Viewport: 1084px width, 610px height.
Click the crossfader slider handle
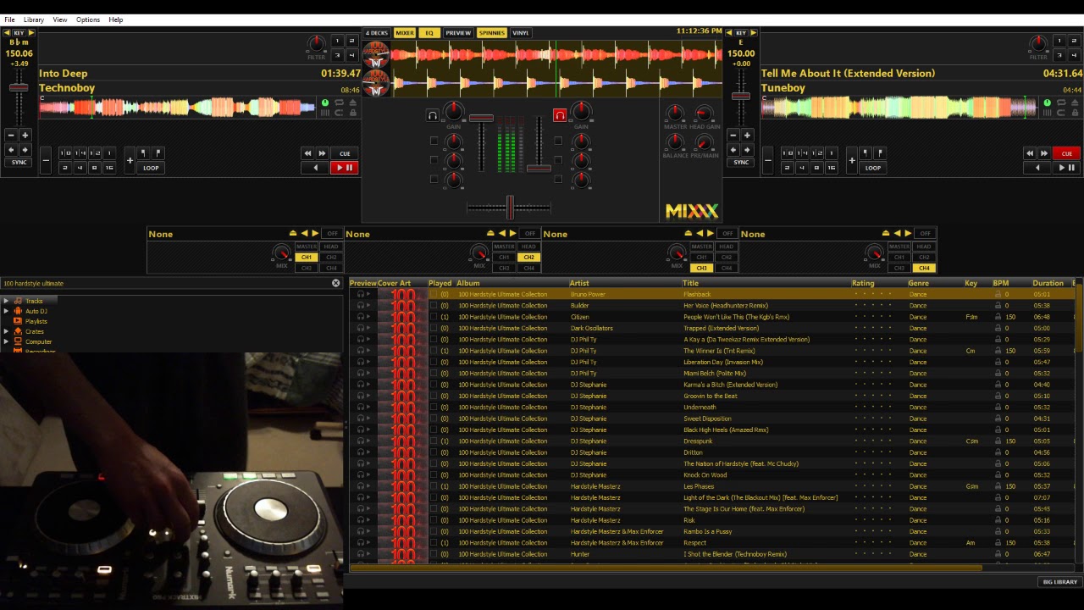[x=510, y=206]
